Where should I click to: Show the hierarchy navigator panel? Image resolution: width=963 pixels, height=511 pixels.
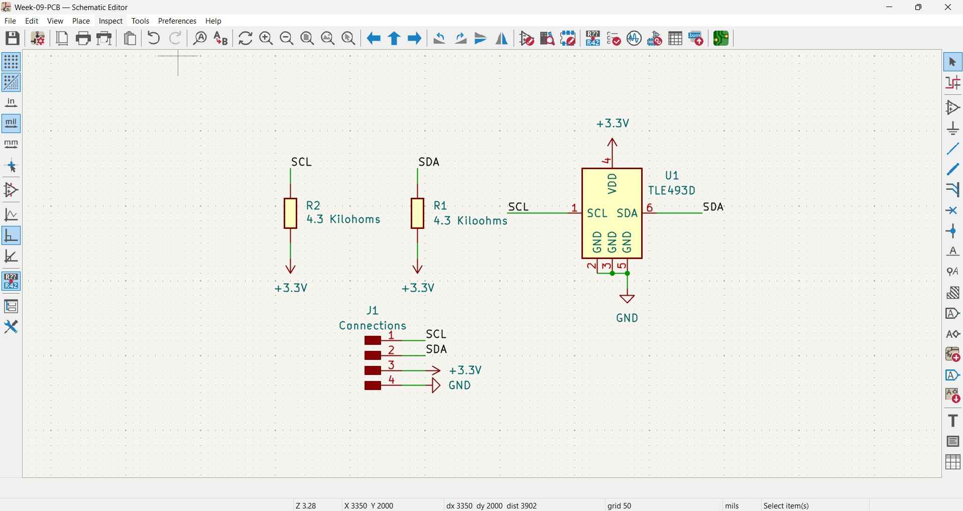point(11,306)
